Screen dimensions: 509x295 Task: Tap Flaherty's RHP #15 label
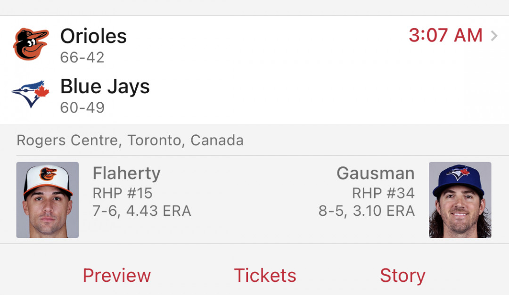(123, 193)
